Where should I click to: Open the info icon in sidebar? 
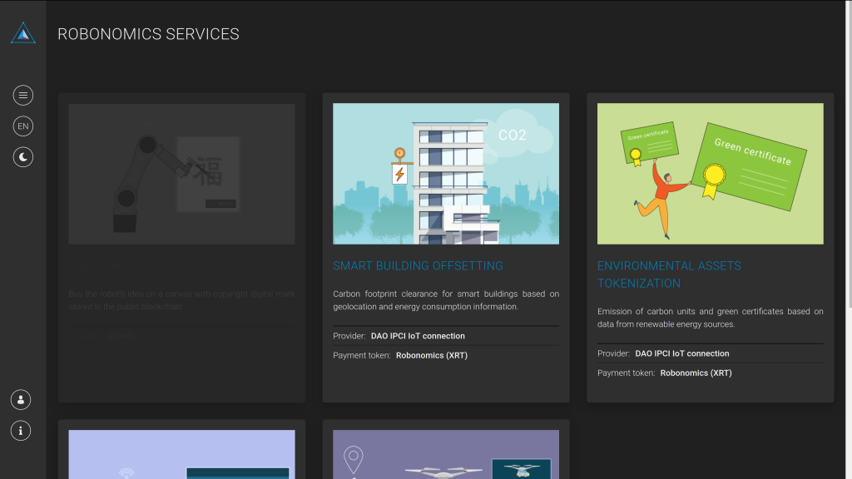(x=21, y=431)
